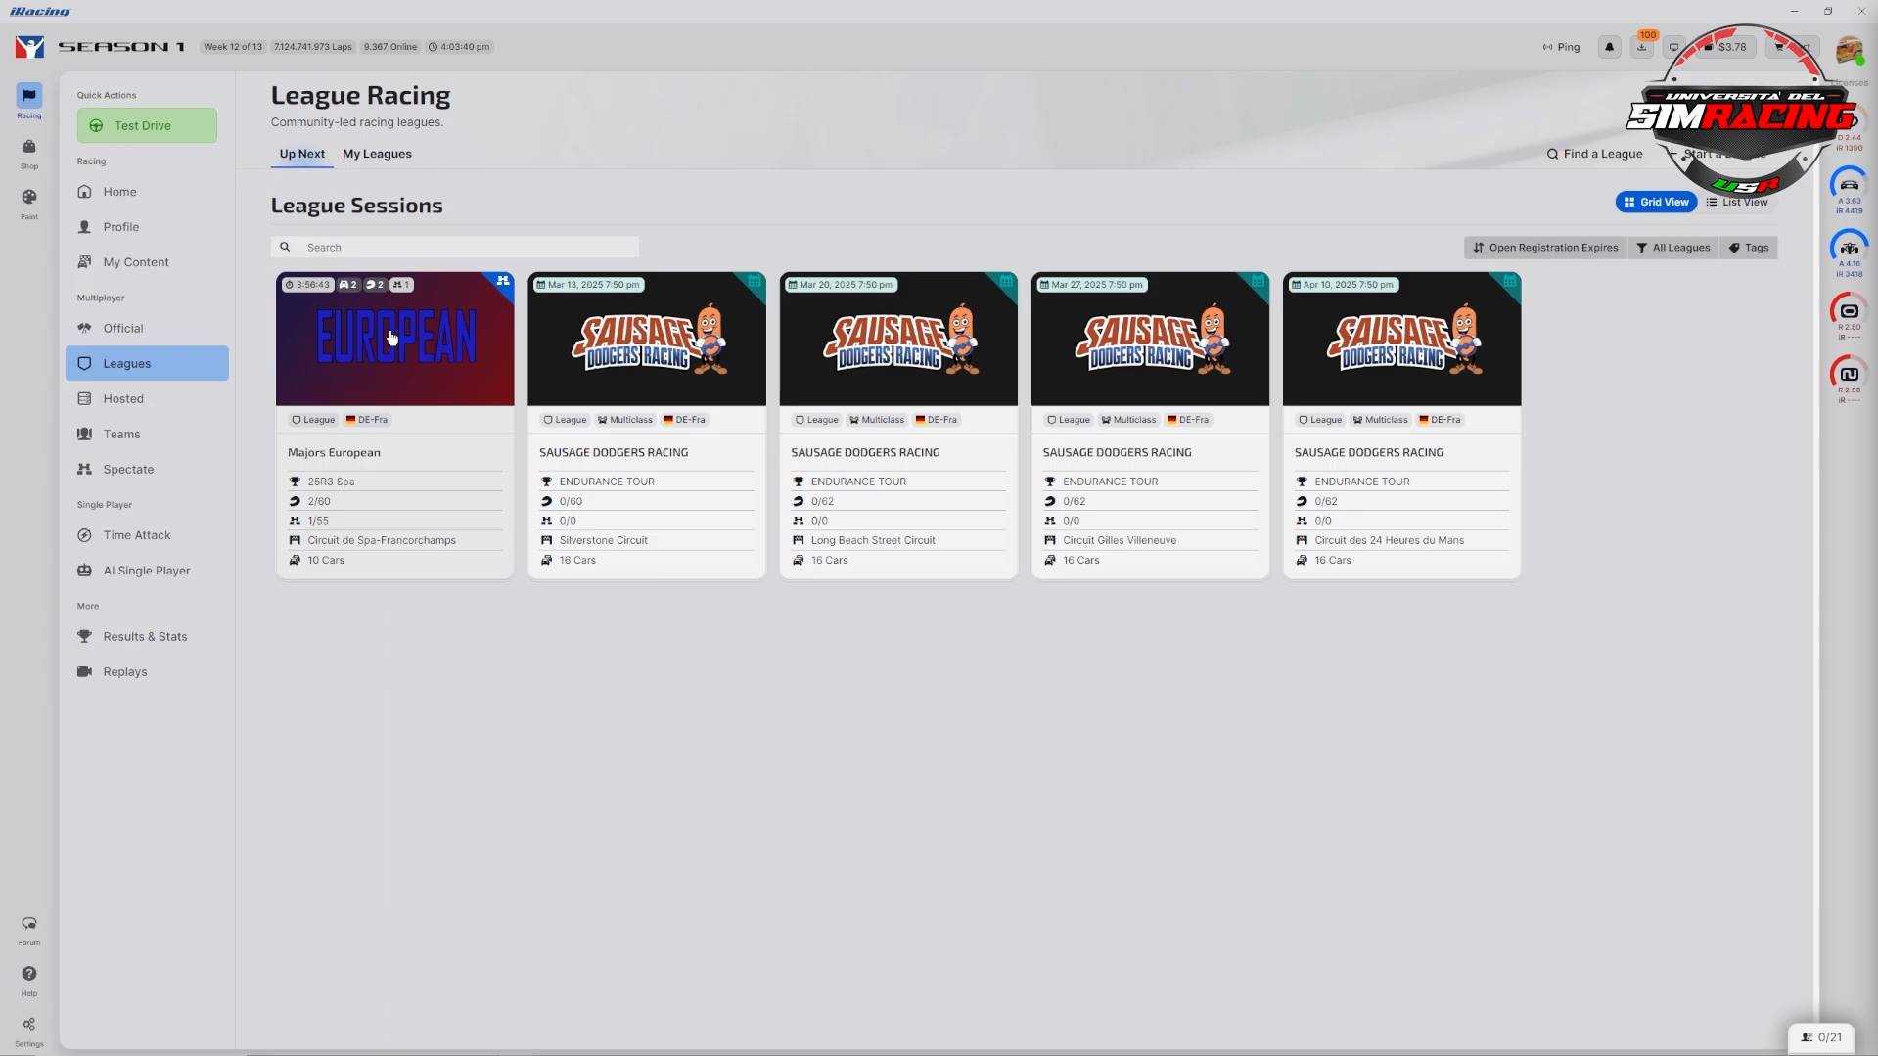1878x1056 pixels.
Task: Select the oval license R 2.50 gauge
Action: pos(1849,315)
